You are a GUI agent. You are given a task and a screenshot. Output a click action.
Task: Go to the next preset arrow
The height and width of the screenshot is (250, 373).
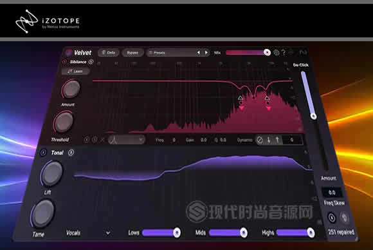(x=206, y=53)
